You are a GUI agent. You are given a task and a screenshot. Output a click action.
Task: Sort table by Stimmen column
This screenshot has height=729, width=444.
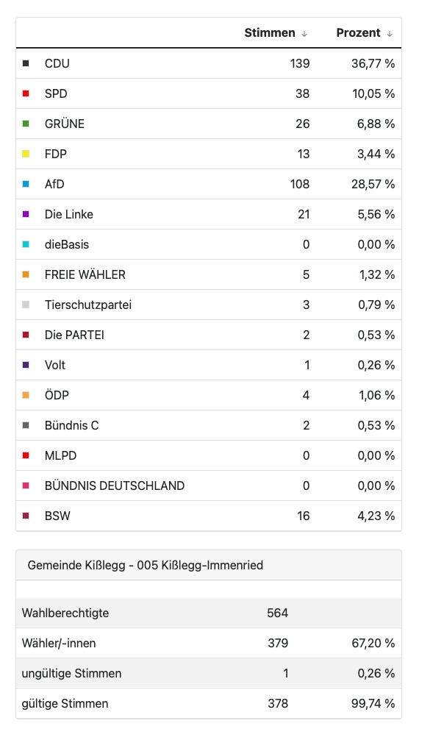coord(276,33)
